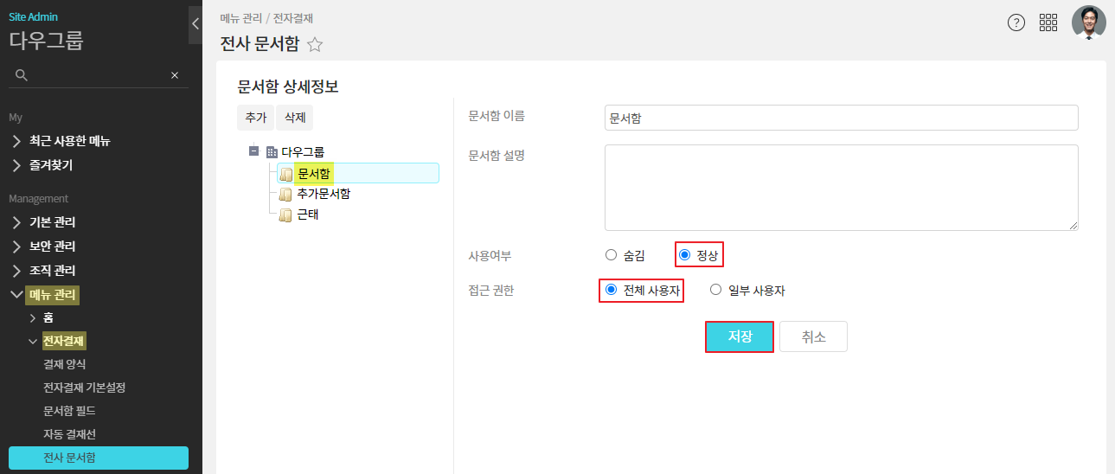Choose 일부 사용자 access option
The image size is (1115, 474).
click(x=715, y=291)
